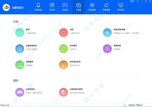
Task: Click the 修复闪退/弹窗 title text
Action: (119, 29)
